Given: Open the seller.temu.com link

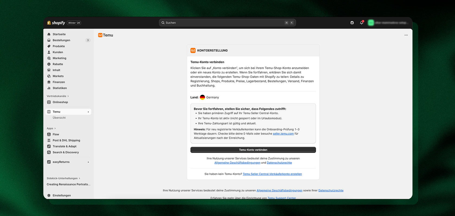Looking at the screenshot, I should click(283, 134).
